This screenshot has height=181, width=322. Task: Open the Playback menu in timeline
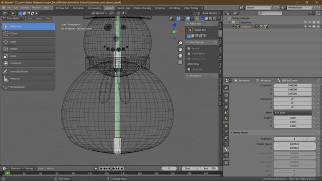[17, 168]
